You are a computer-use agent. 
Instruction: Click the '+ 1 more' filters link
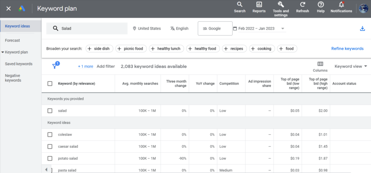pos(86,66)
